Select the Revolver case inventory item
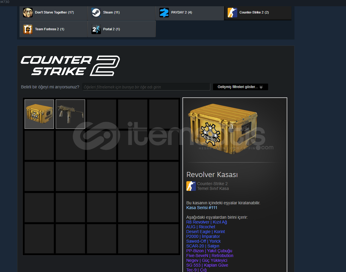Viewport: 346px width, 272px height. 39,114
